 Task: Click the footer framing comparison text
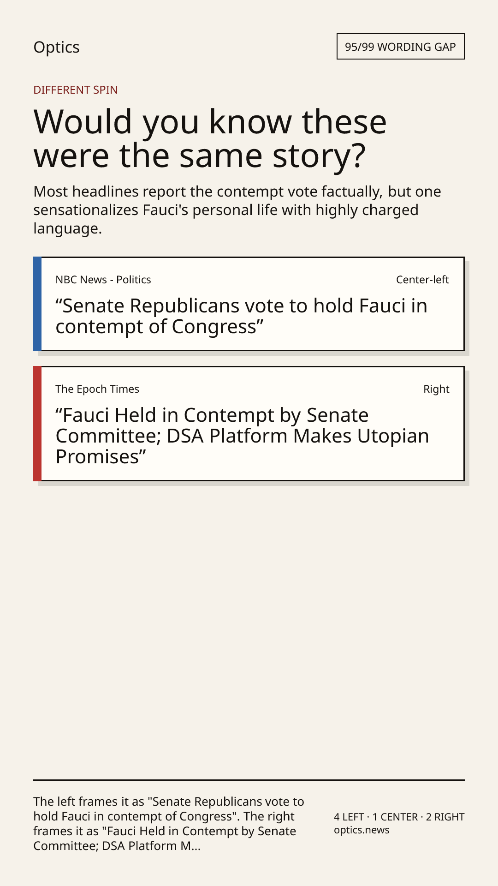pos(169,824)
